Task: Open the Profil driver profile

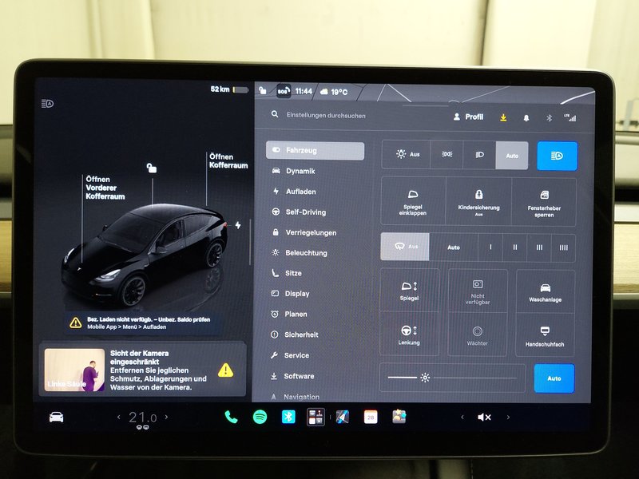Action: pos(468,117)
